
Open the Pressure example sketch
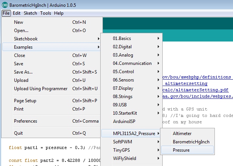[x=187, y=150]
